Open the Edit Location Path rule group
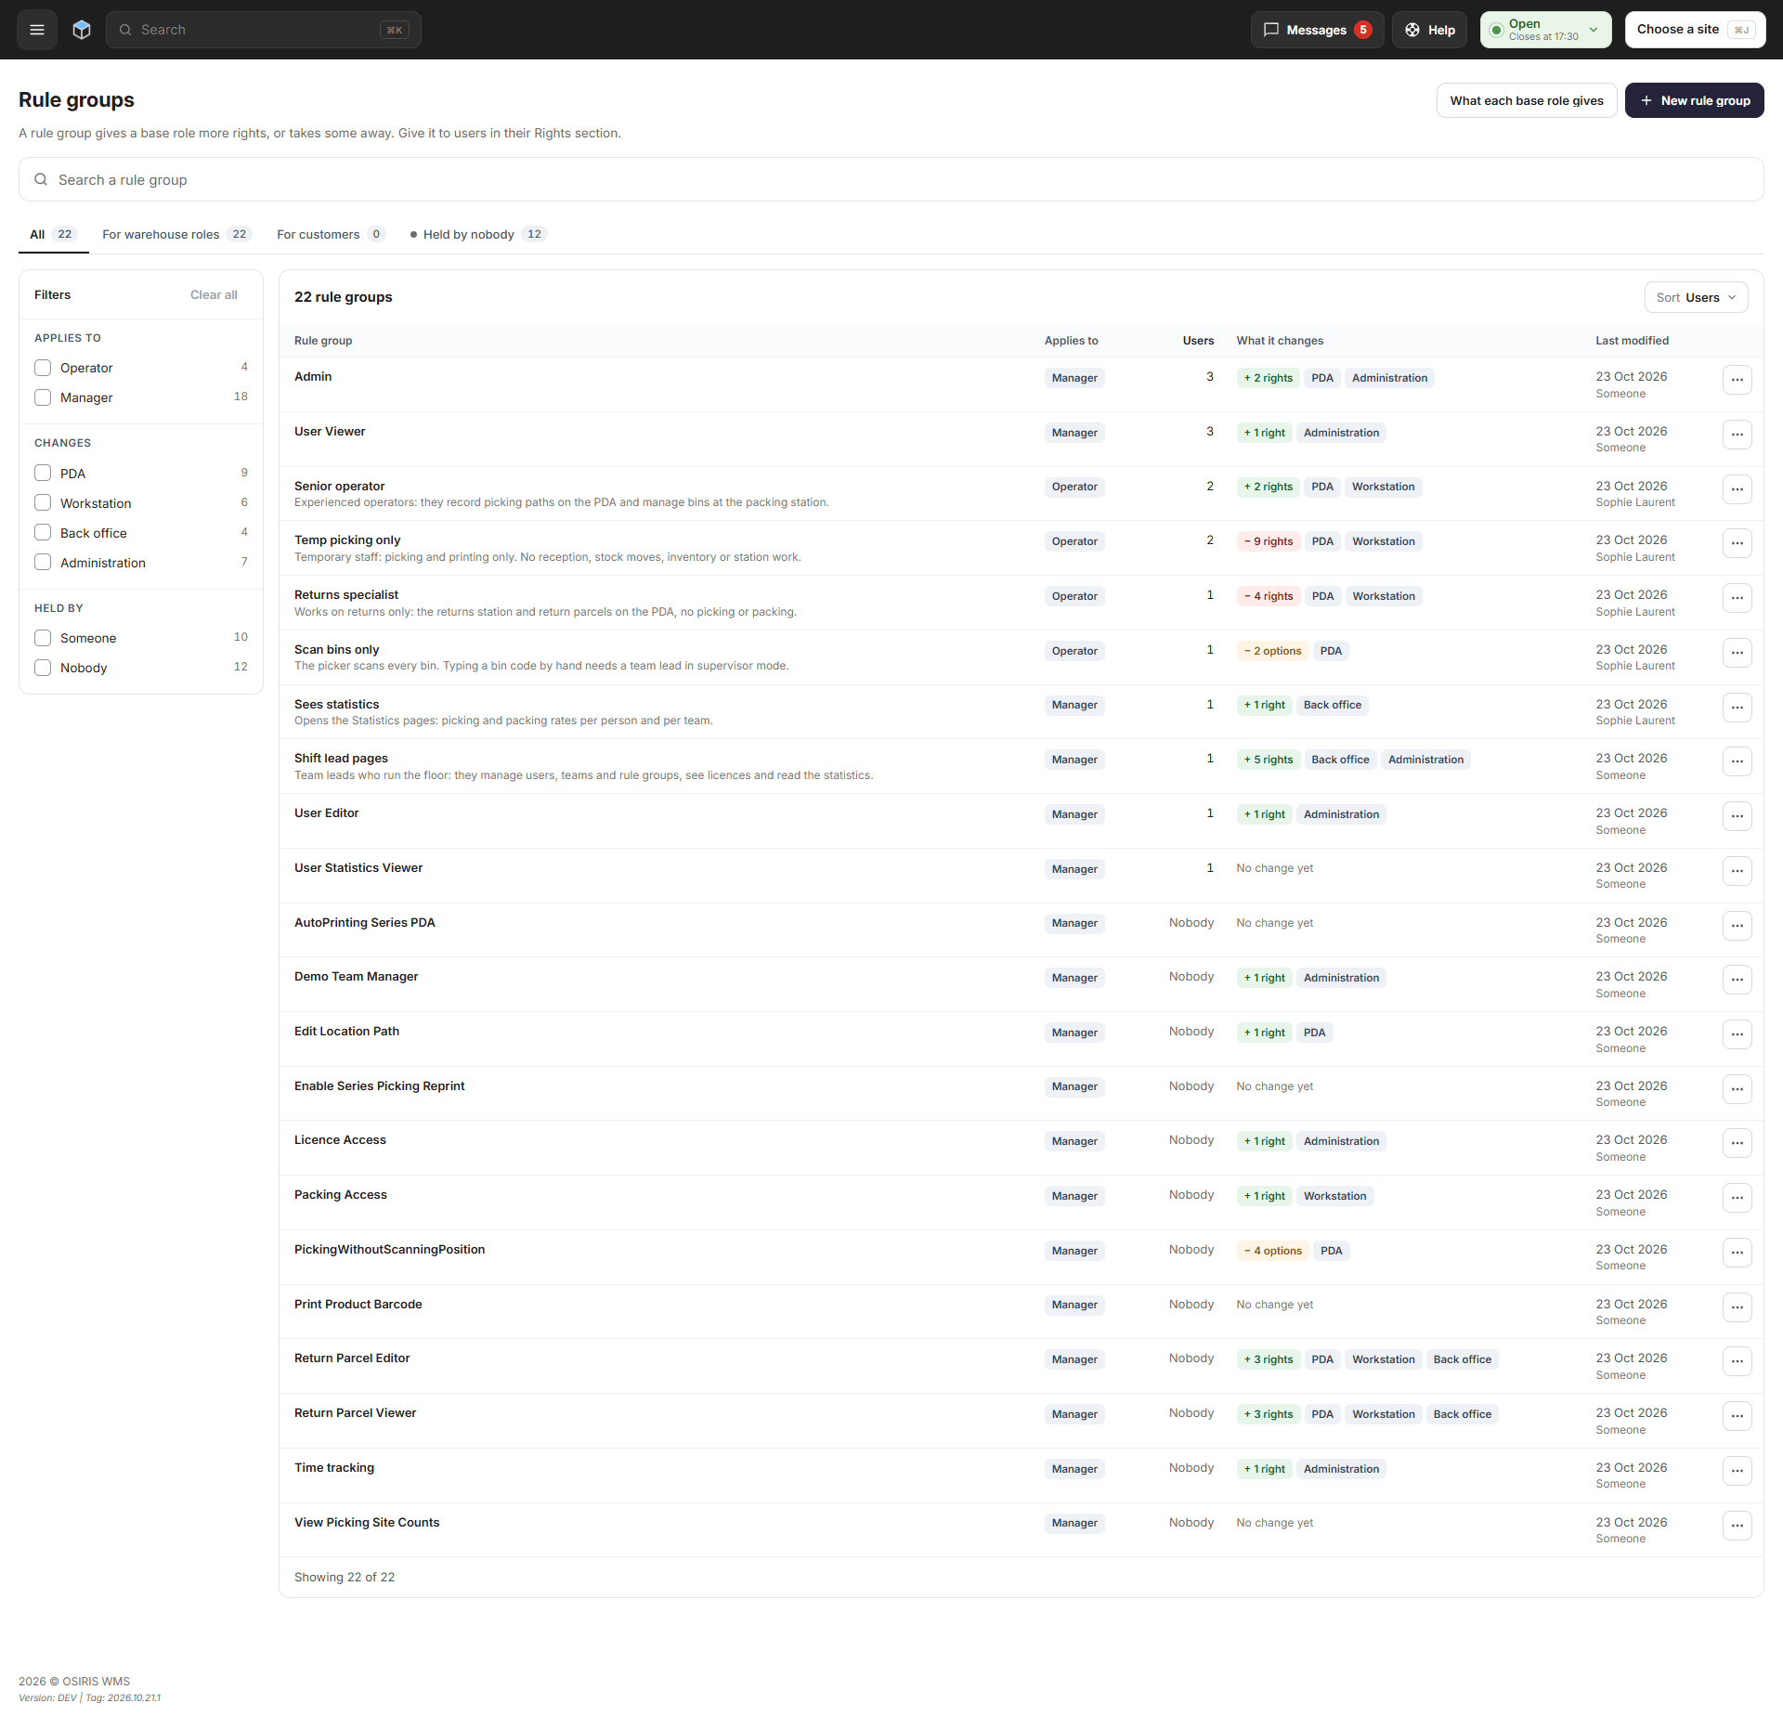Viewport: 1783px width, 1729px height. (x=346, y=1031)
